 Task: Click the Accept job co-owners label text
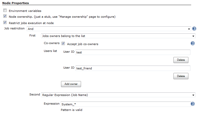[x=83, y=44]
